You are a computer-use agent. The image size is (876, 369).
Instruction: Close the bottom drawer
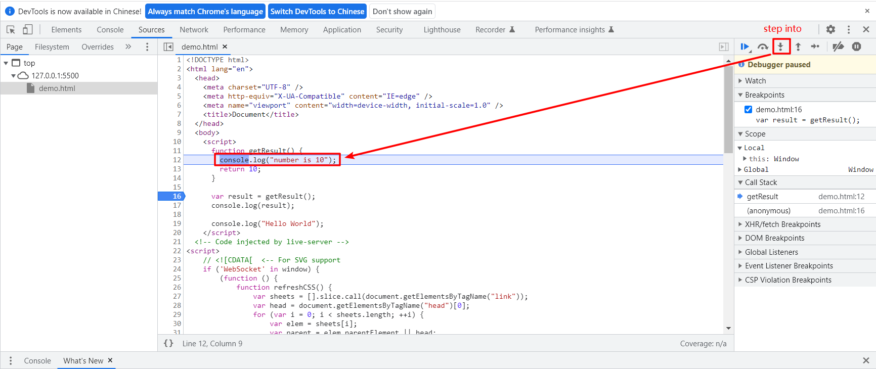[866, 360]
